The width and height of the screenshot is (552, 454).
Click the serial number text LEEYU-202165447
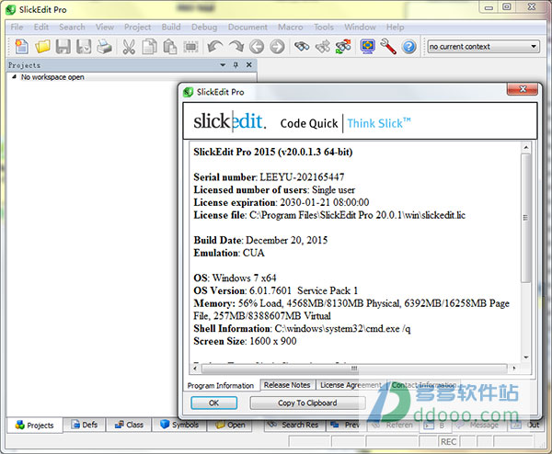[x=302, y=176]
